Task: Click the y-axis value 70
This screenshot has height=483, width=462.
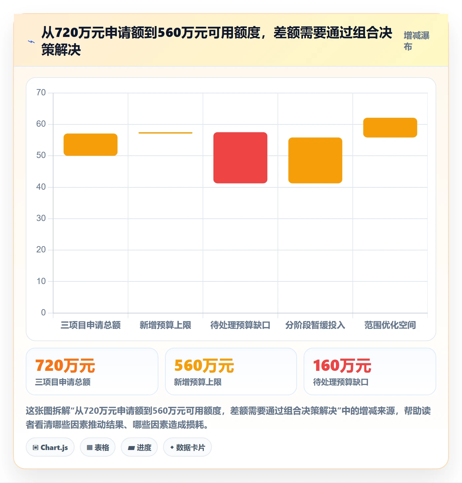Action: pos(41,93)
